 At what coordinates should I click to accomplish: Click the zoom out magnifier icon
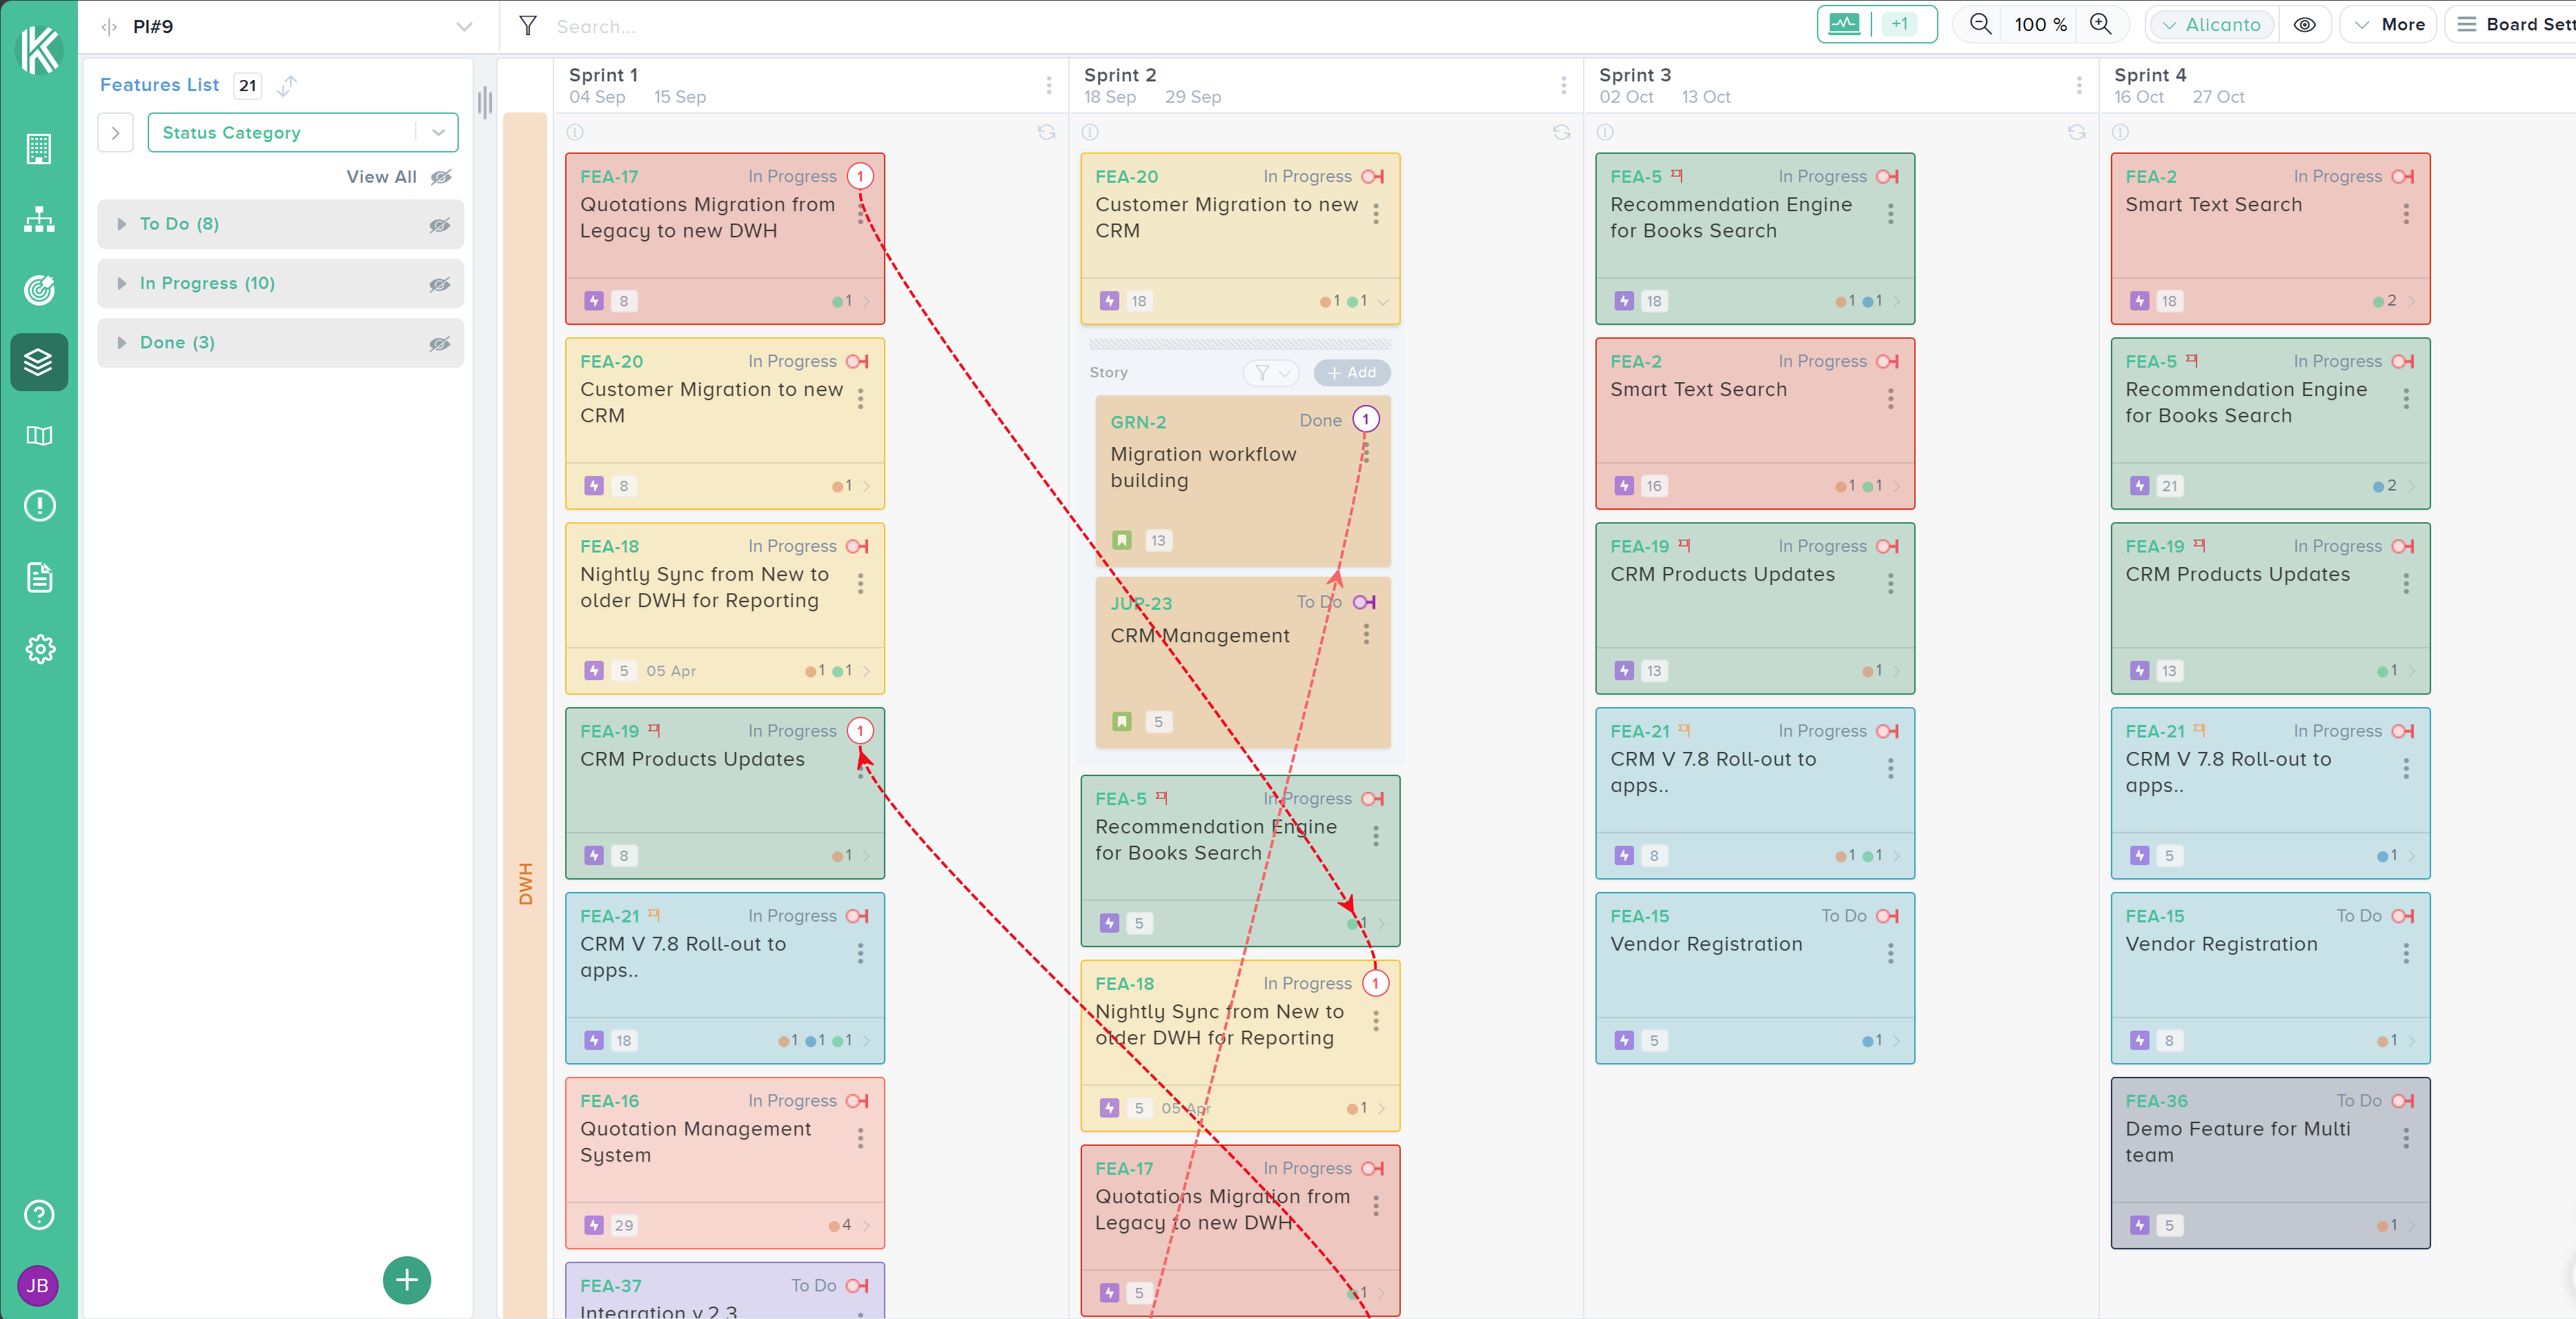pos(1979,24)
